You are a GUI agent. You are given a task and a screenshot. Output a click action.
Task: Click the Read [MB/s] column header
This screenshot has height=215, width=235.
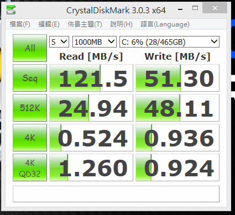click(x=91, y=56)
